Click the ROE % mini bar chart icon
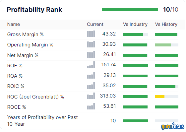 coord(91,65)
